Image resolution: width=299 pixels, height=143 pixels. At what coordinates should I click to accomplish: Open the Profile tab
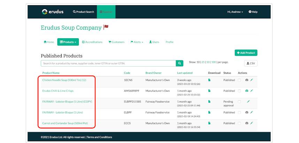click(169, 42)
